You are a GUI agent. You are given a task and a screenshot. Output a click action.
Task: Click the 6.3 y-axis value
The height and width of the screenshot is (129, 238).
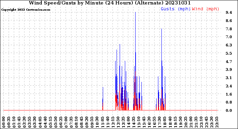(x=229, y=45)
